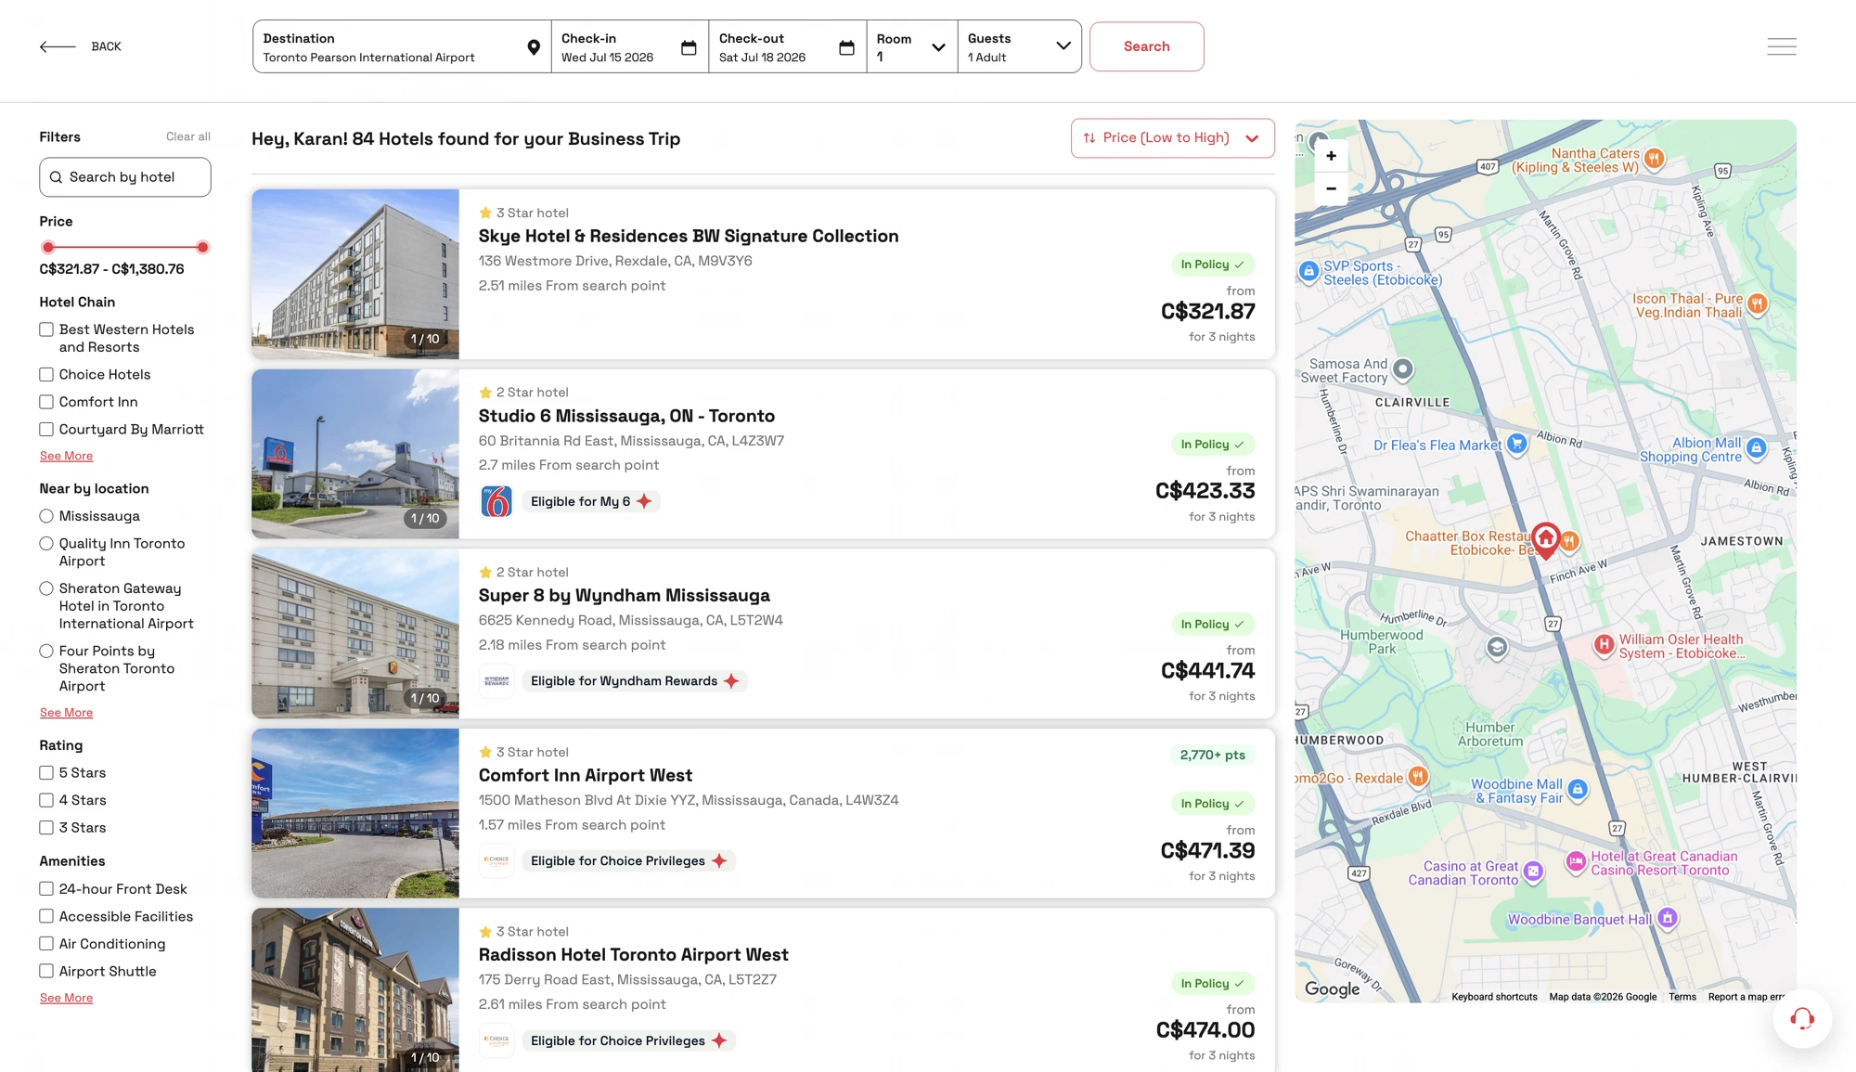Expand See More under Amenities

coord(66,998)
